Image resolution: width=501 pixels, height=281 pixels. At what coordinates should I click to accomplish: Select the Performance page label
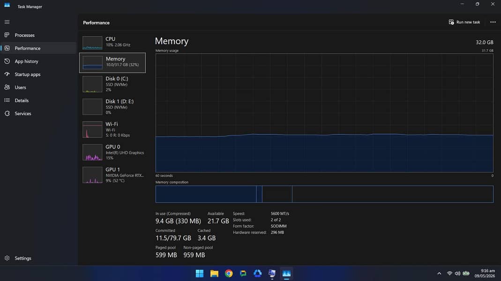28,48
